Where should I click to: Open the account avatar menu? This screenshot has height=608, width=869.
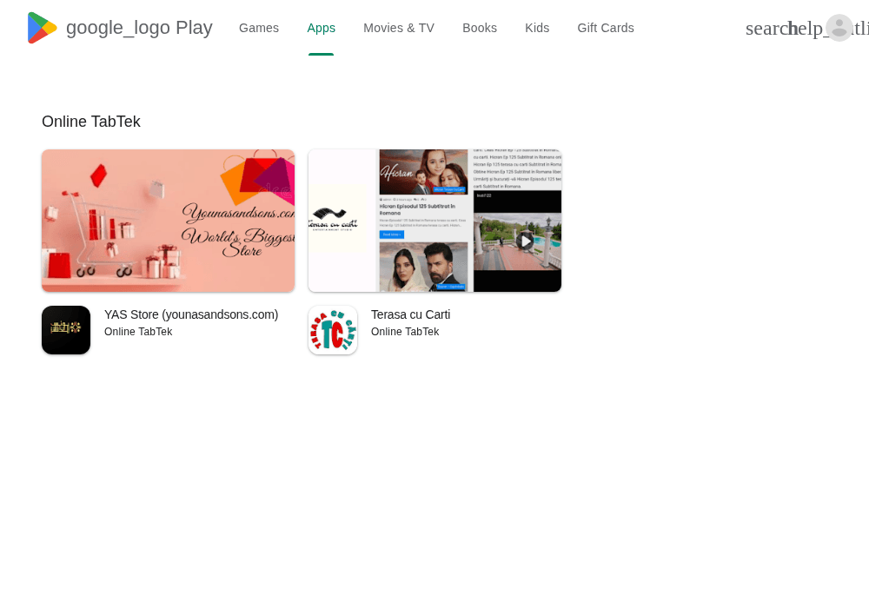839,28
